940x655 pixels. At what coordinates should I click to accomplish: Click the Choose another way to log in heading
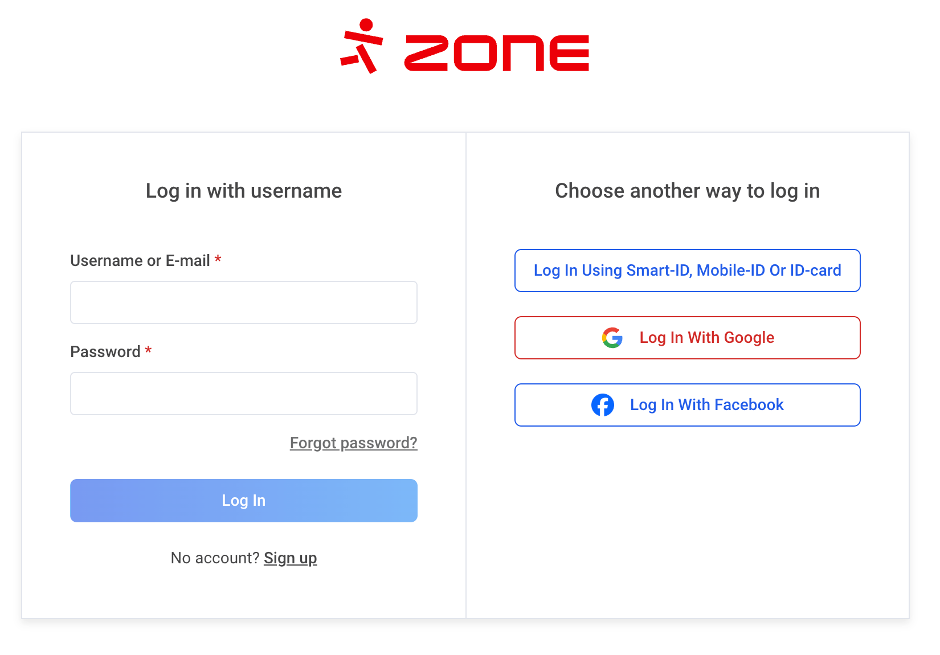(x=687, y=191)
